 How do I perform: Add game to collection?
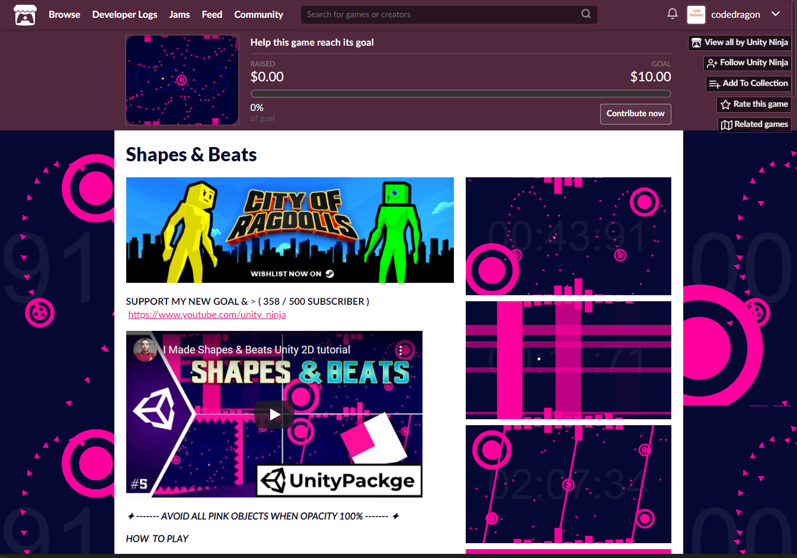[x=748, y=84]
